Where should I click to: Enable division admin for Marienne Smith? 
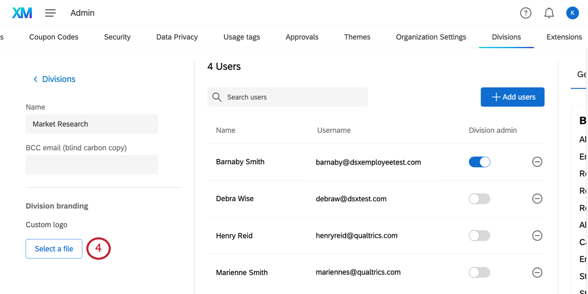479,273
